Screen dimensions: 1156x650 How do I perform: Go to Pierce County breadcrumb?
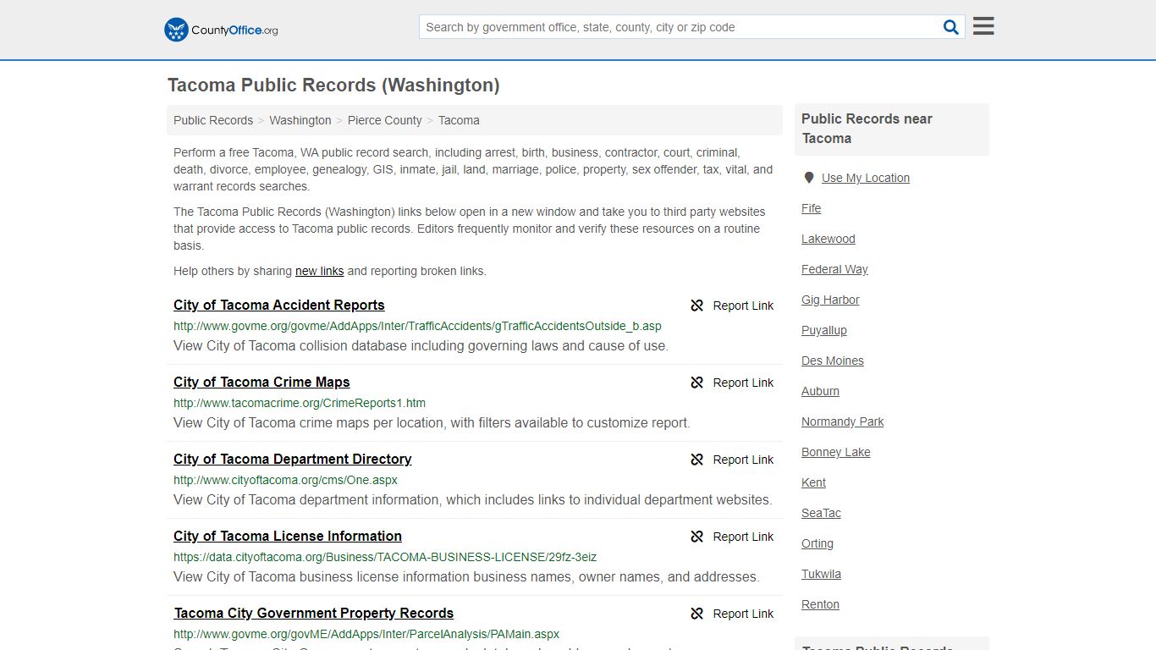coord(384,120)
